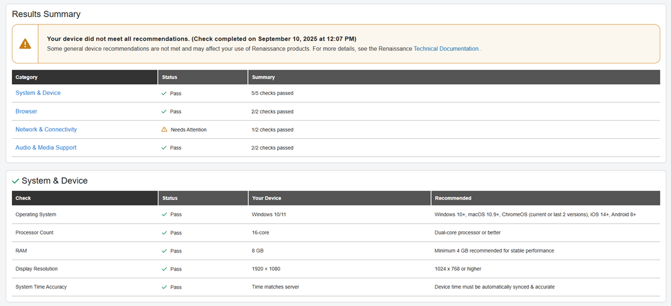The height and width of the screenshot is (306, 671).
Task: Select the Audio & Media Support link
Action: pos(46,148)
